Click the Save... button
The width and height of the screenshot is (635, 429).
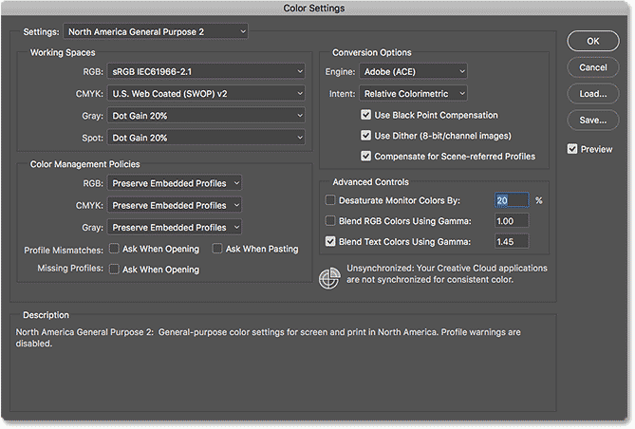pyautogui.click(x=592, y=121)
